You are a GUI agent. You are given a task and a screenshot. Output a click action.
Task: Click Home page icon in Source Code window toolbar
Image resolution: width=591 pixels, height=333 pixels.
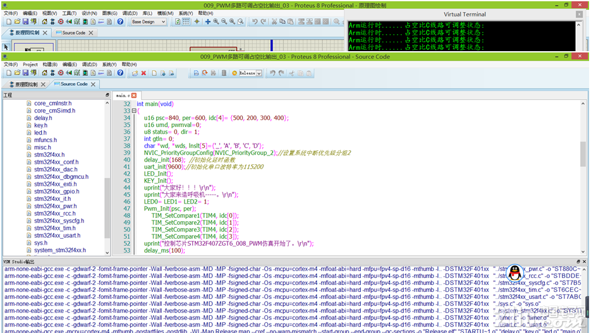(44, 73)
